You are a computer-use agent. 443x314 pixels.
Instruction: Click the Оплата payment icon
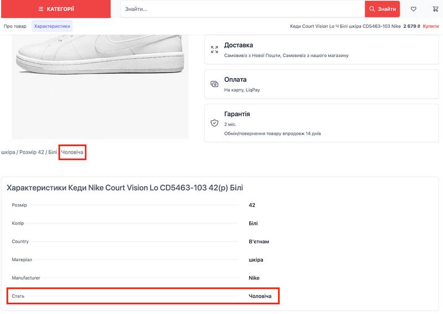tap(214, 84)
